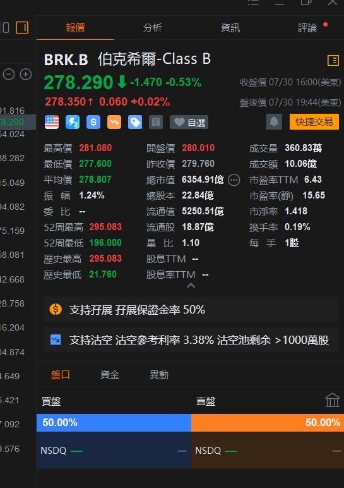Image resolution: width=344 pixels, height=488 pixels.
Task: Switch to the 報價 tab
Action: point(75,28)
